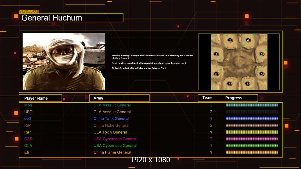Screen dimensions: 301x169
Task: Select player name ee3
Action: pos(27,119)
